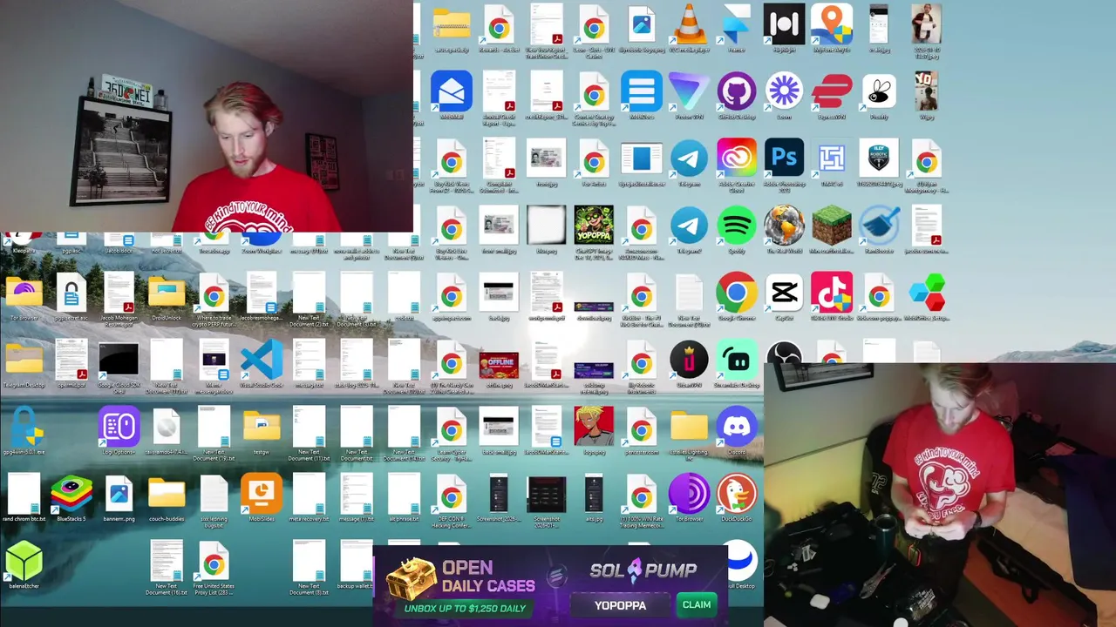The image size is (1116, 627).
Task: Launch the Proton VPN shortcut
Action: [689, 91]
